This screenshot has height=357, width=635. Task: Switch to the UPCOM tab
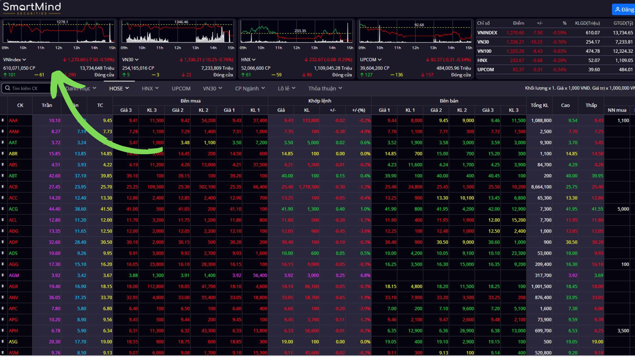click(181, 88)
